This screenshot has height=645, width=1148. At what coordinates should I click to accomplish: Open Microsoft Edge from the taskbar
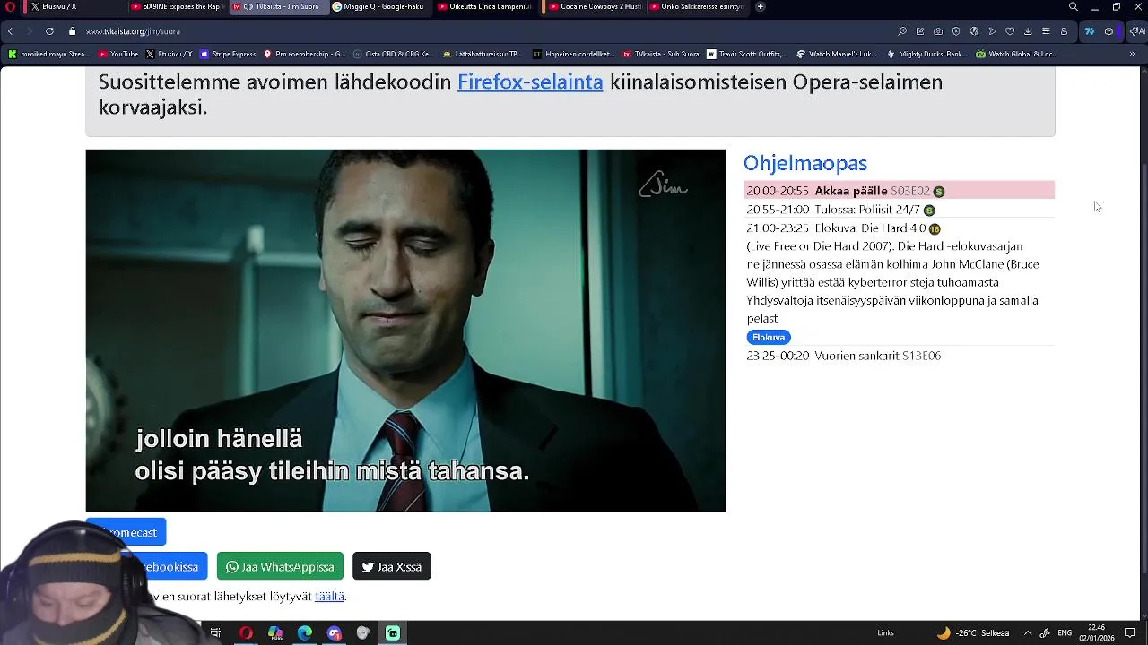pyautogui.click(x=305, y=632)
